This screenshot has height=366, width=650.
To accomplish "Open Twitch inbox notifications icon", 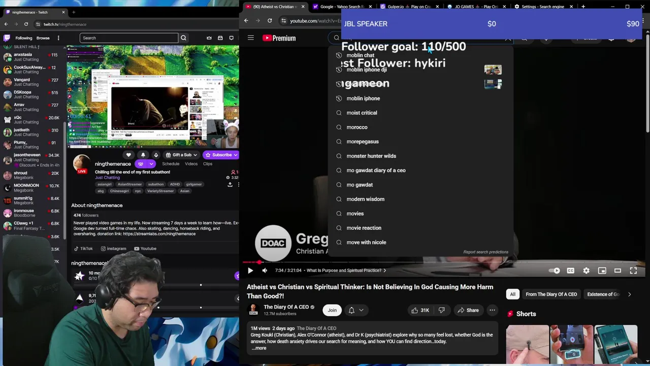I will click(x=220, y=38).
